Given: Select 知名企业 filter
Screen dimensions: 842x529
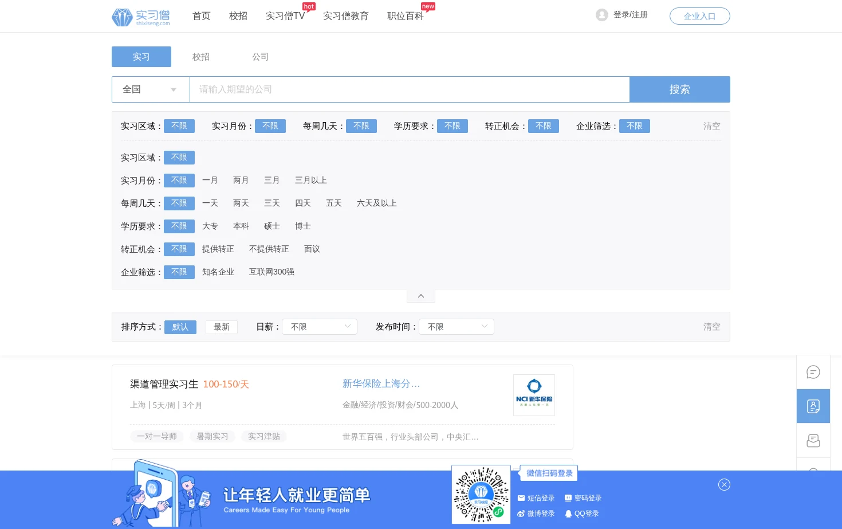Looking at the screenshot, I should pyautogui.click(x=218, y=272).
